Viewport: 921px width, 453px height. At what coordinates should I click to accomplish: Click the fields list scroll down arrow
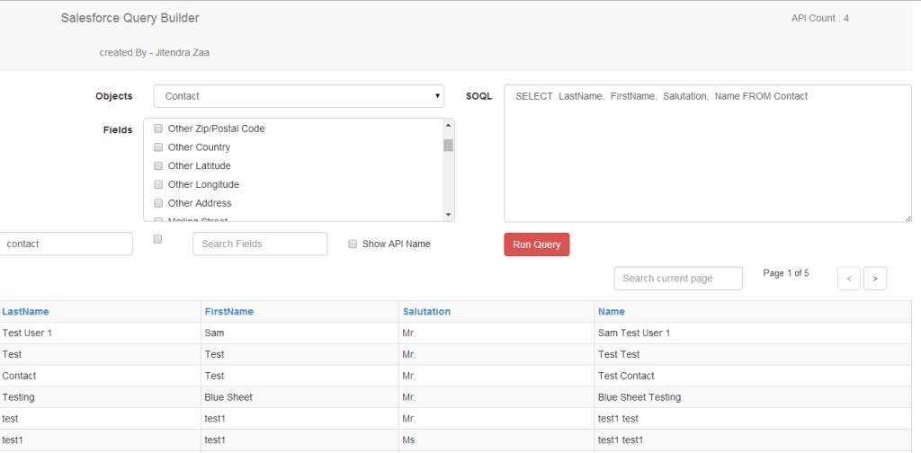449,215
